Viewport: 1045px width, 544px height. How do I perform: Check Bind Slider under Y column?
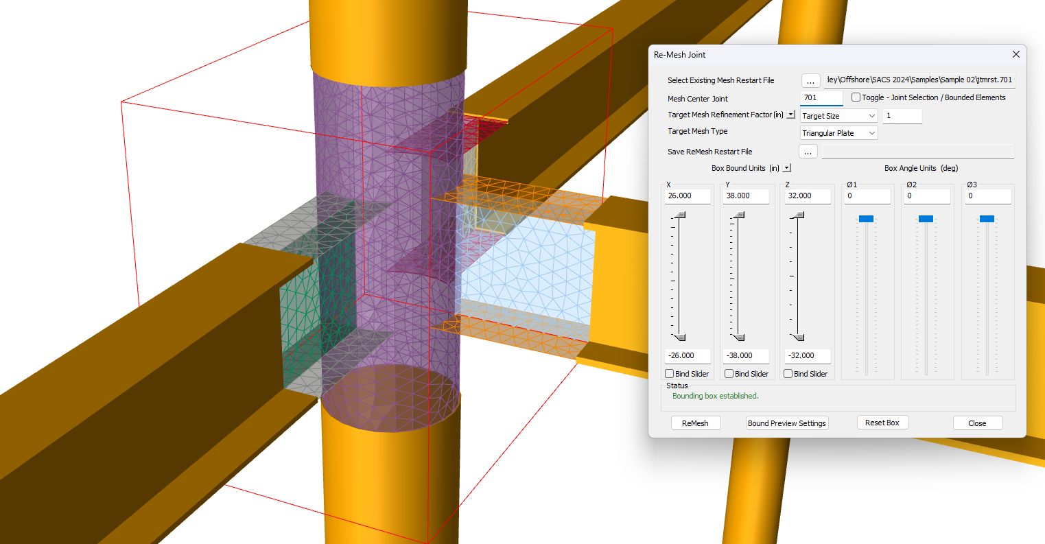point(729,374)
